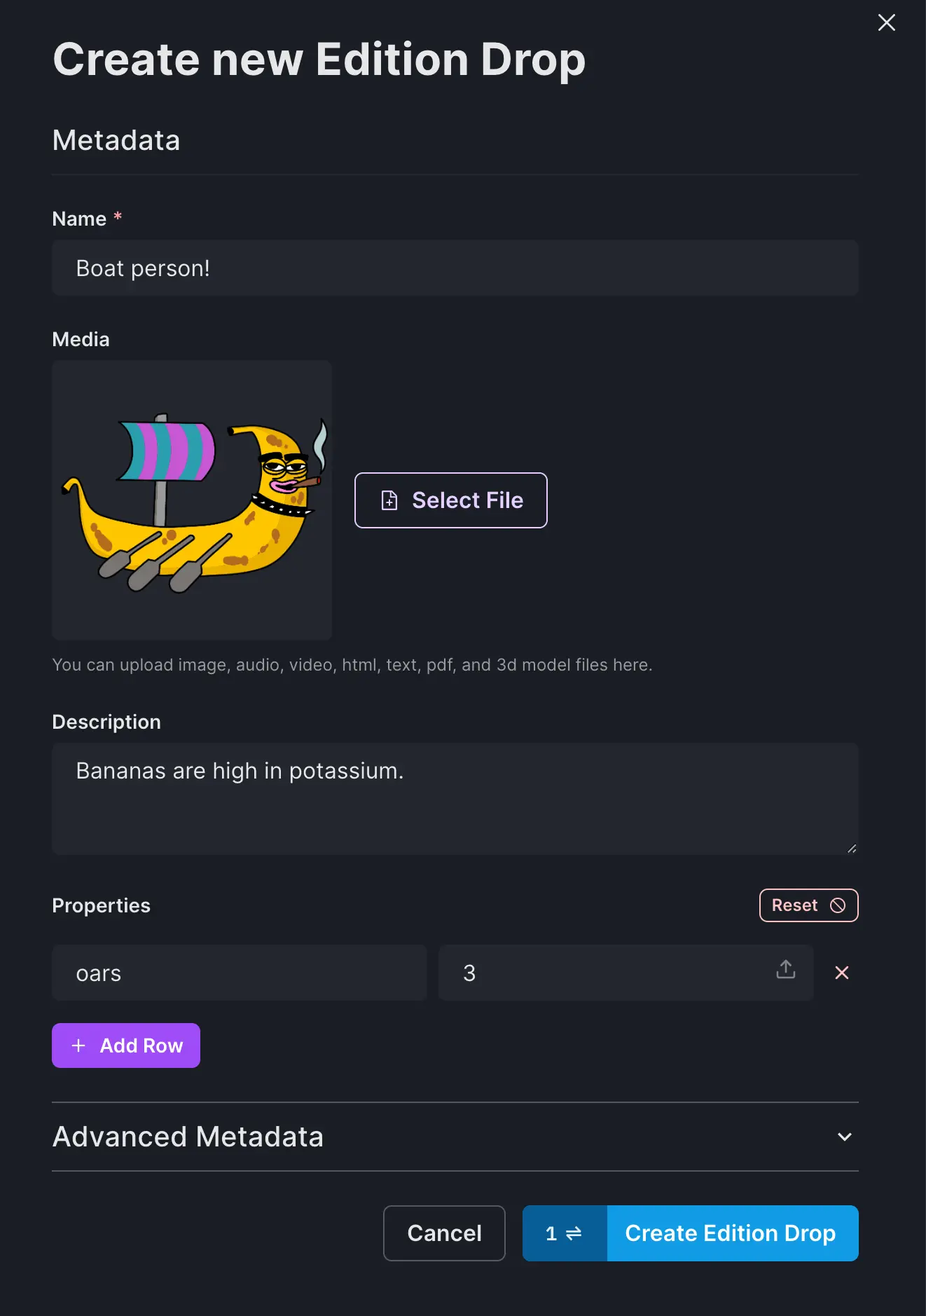Click the banana boat media preview
Image resolution: width=926 pixels, height=1316 pixels.
[x=192, y=500]
